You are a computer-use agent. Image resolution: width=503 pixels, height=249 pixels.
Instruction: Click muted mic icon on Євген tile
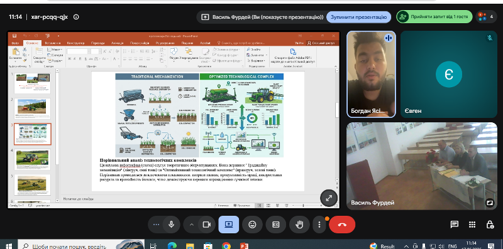[490, 38]
